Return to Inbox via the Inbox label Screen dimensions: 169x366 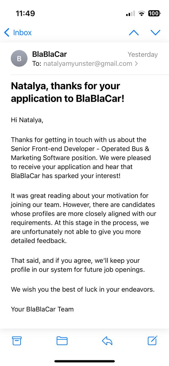(x=22, y=33)
